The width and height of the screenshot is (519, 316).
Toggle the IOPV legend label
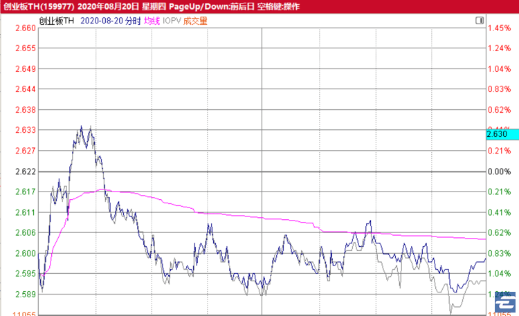pyautogui.click(x=171, y=21)
